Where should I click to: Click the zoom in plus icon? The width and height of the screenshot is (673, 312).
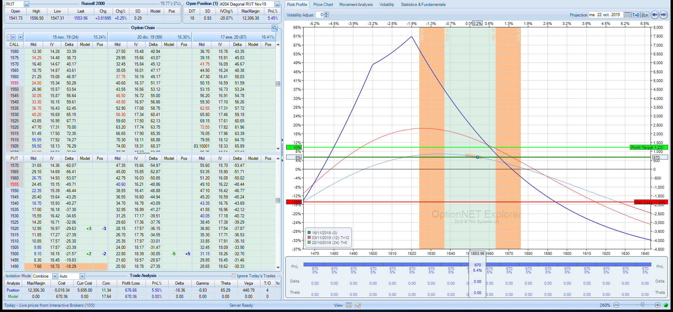pyautogui.click(x=658, y=305)
